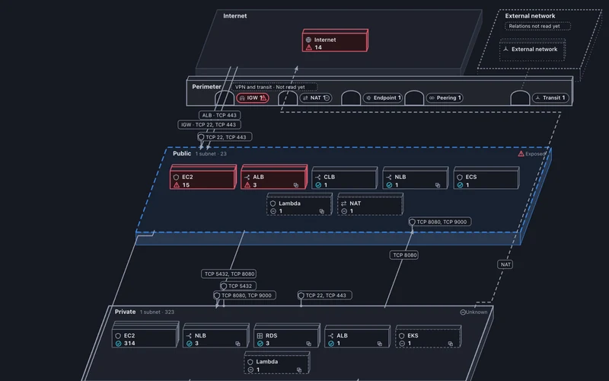Click the copy icon on Public NLB node
The height and width of the screenshot is (381, 609).
[x=438, y=185]
